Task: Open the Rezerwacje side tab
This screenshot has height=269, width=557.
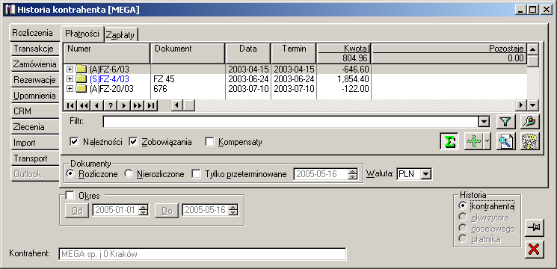Action: point(34,80)
